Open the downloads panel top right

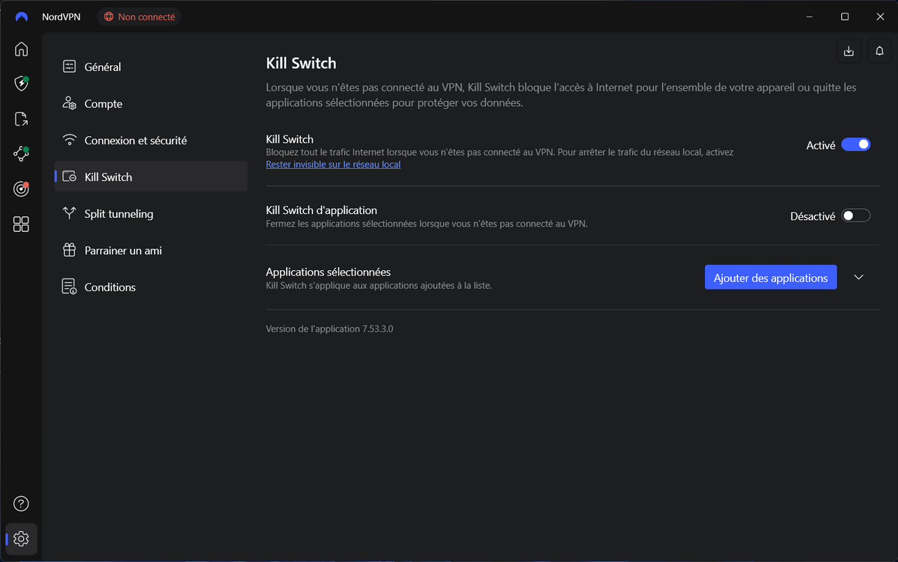848,51
